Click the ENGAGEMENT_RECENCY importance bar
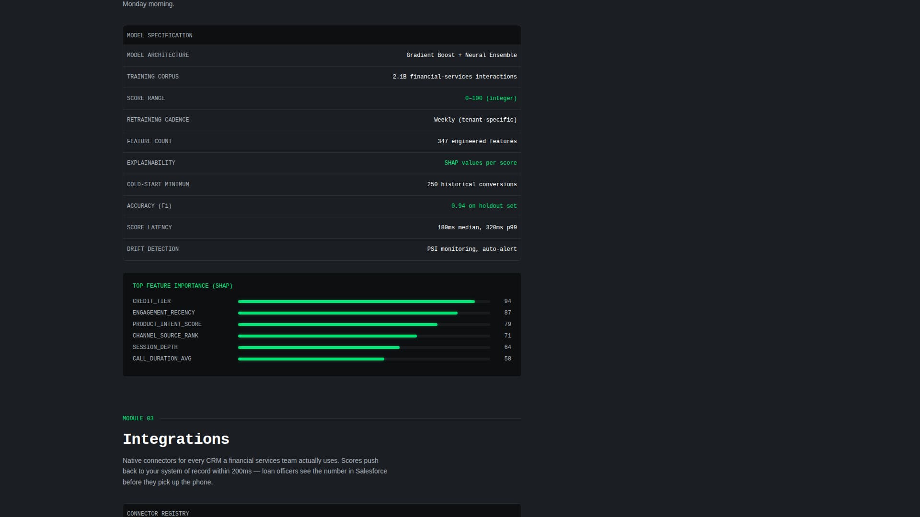Screen dimensions: 920x517 coord(364,313)
